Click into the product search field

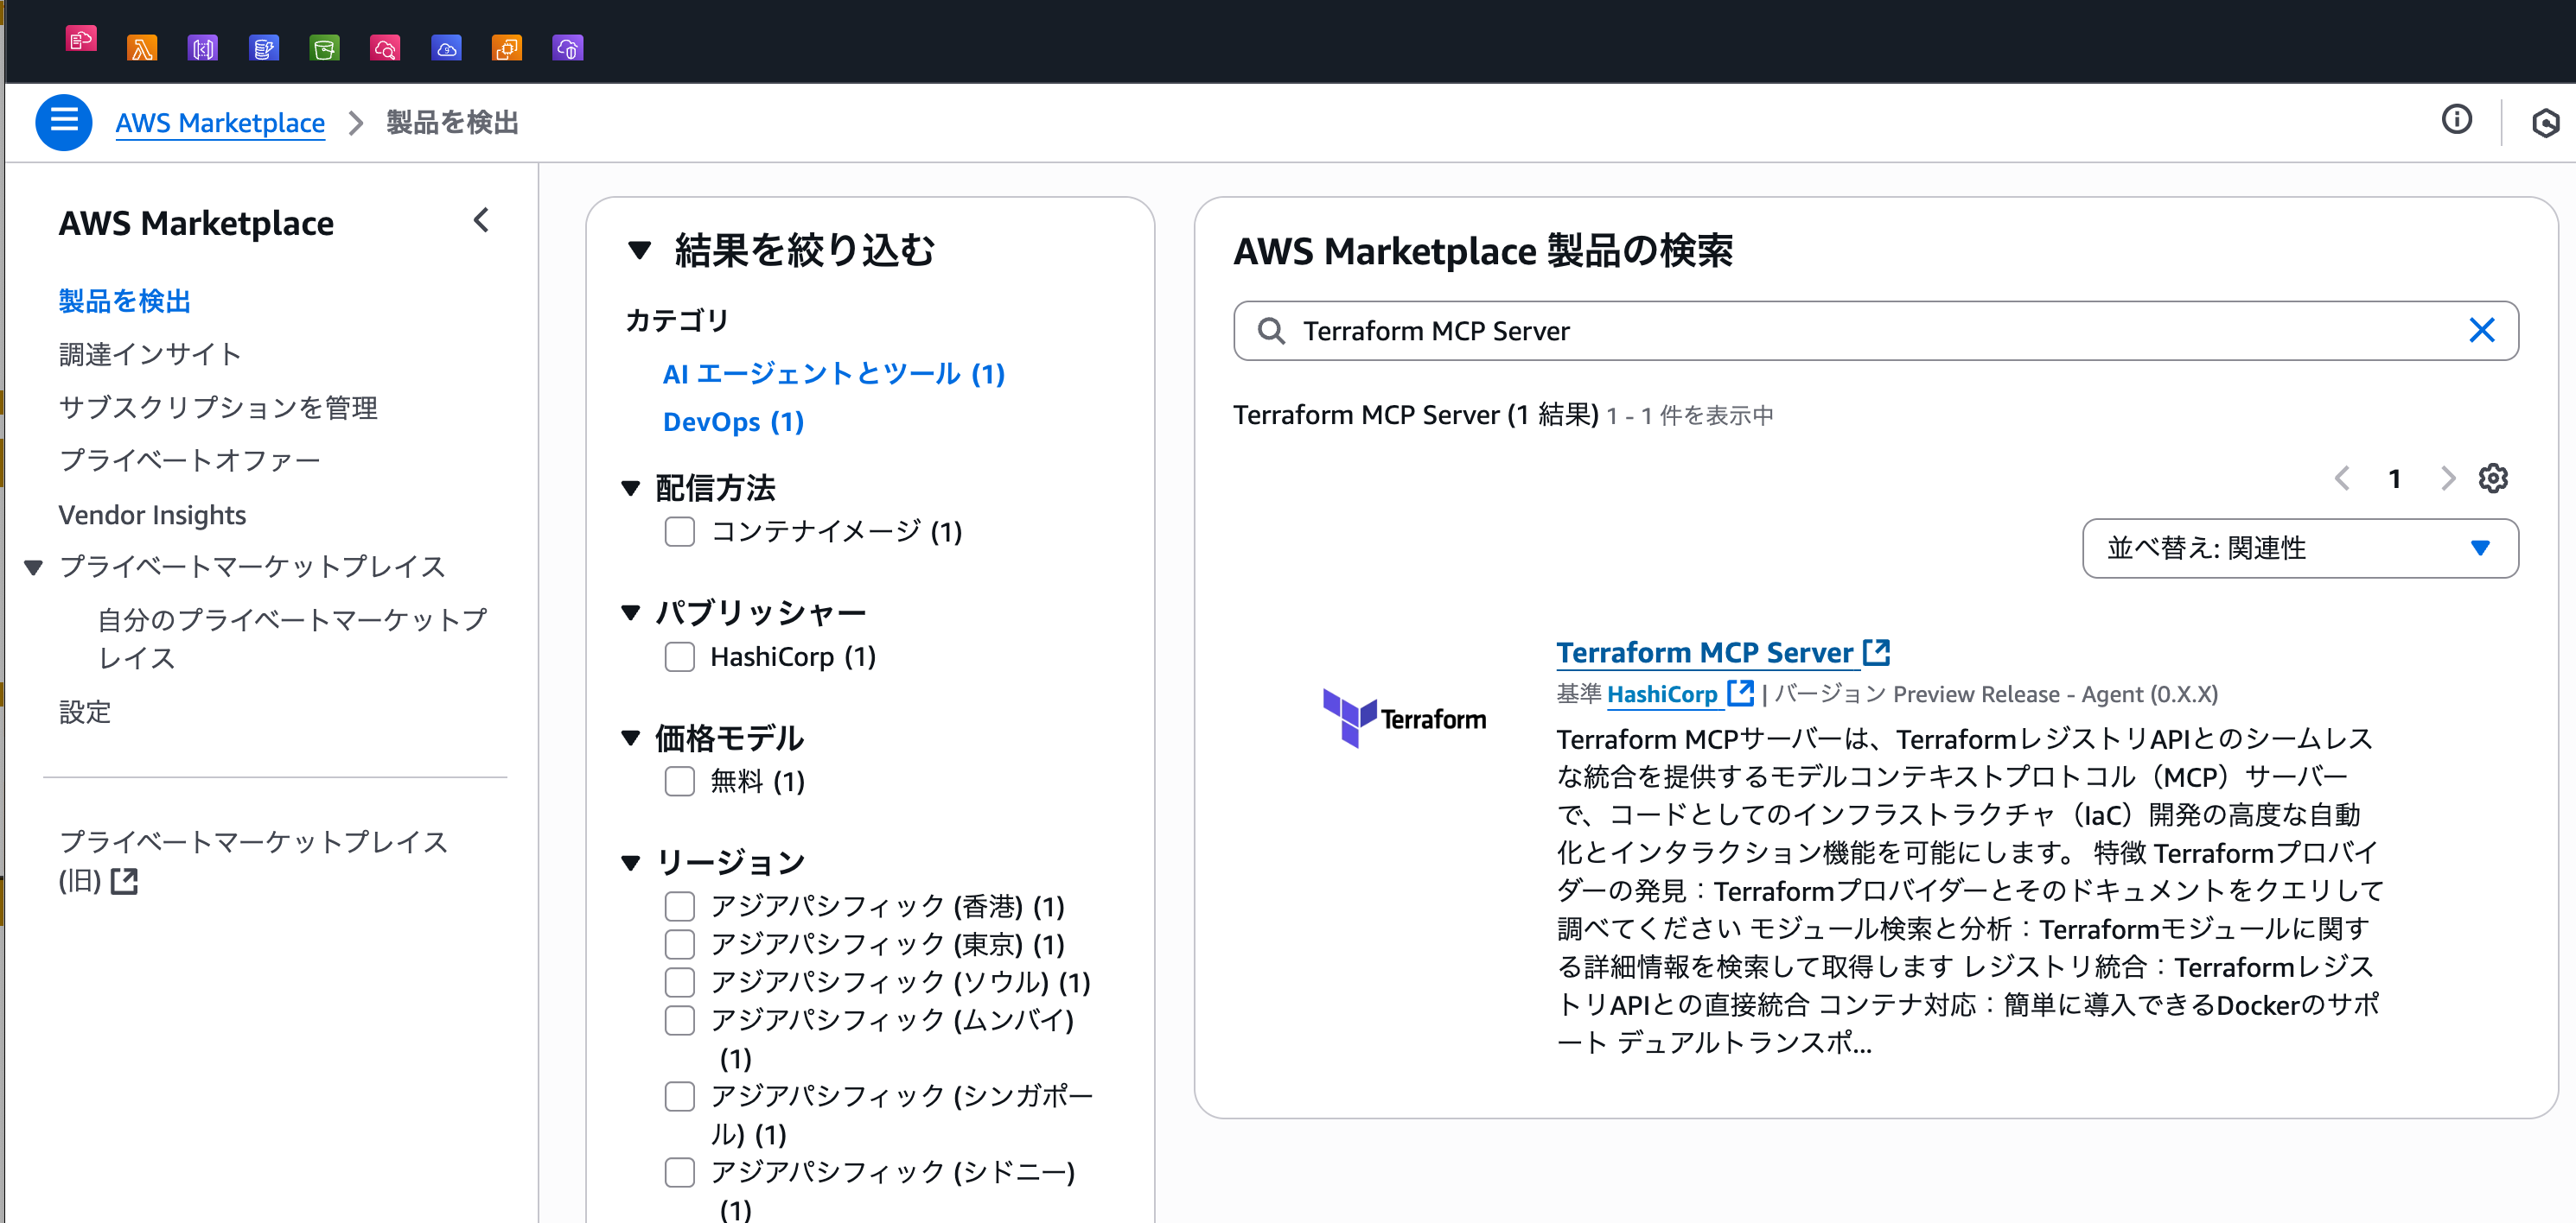(x=1876, y=331)
